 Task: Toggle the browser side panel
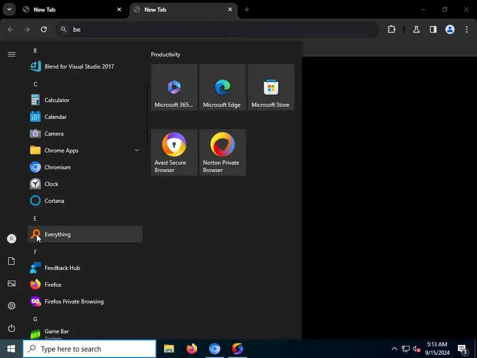point(433,29)
